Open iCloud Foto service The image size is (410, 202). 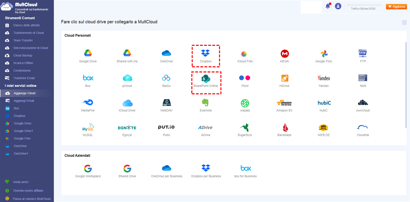(x=244, y=54)
